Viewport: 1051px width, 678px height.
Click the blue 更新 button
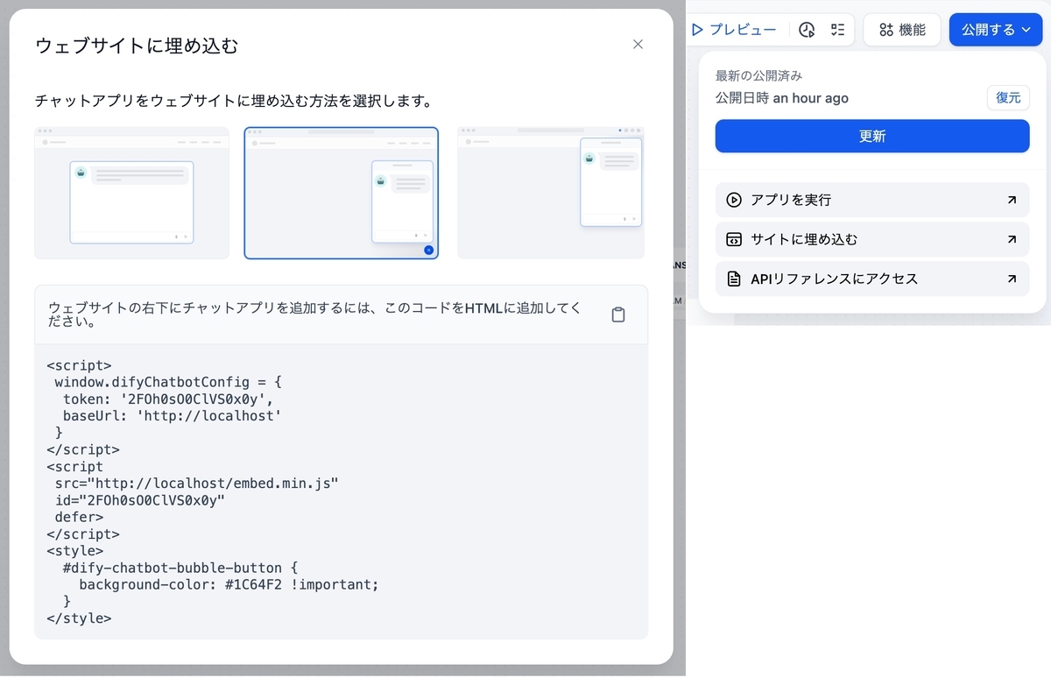click(x=872, y=137)
